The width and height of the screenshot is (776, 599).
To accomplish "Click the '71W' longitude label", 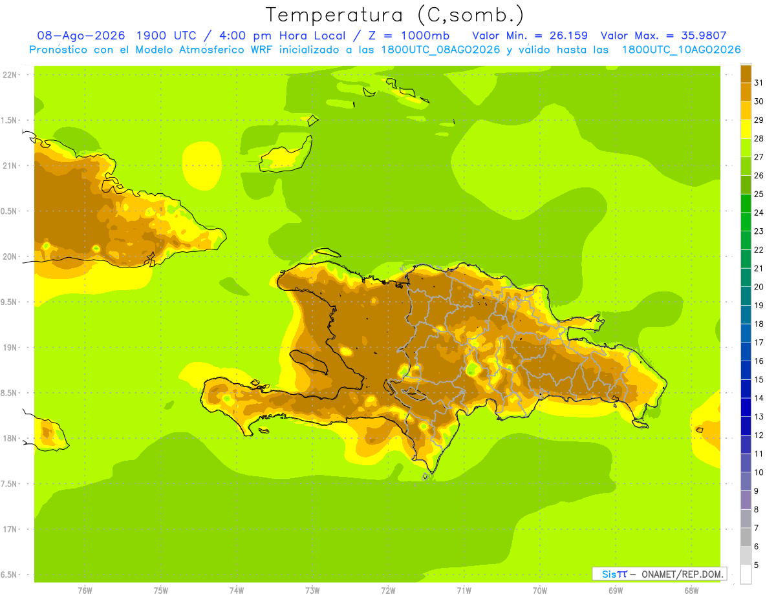I will click(464, 591).
